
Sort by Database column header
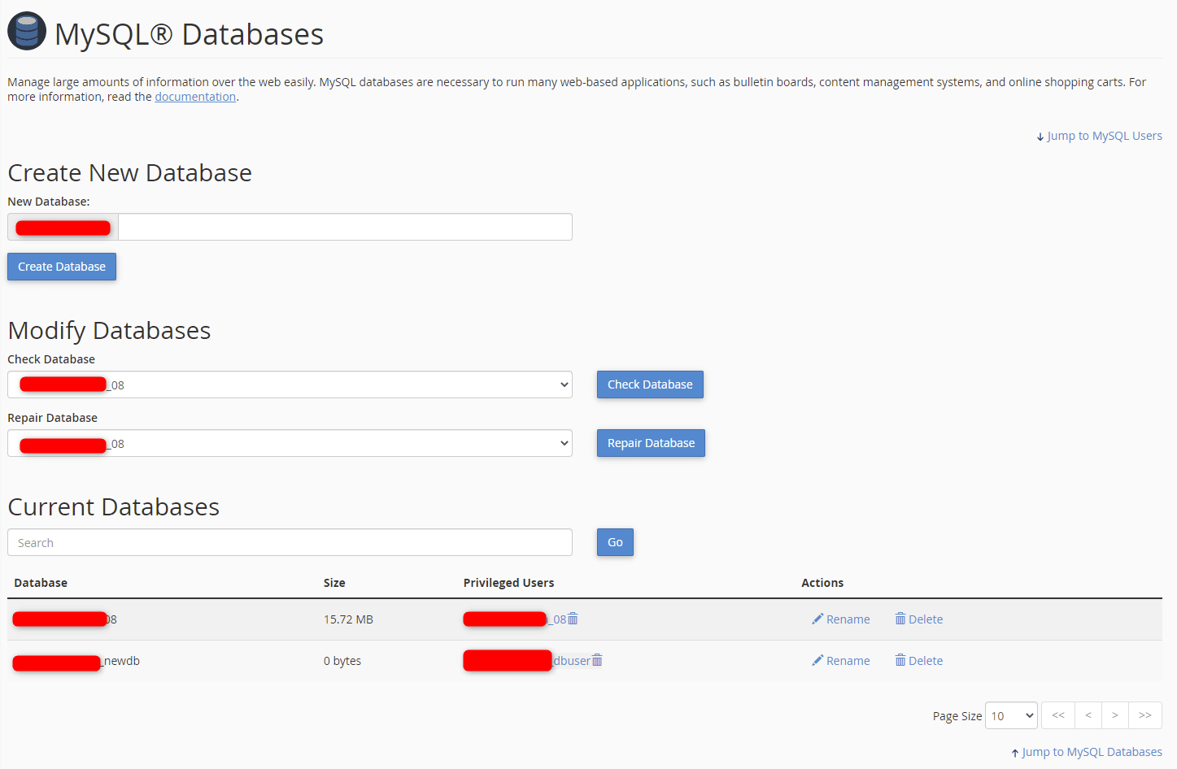tap(41, 583)
